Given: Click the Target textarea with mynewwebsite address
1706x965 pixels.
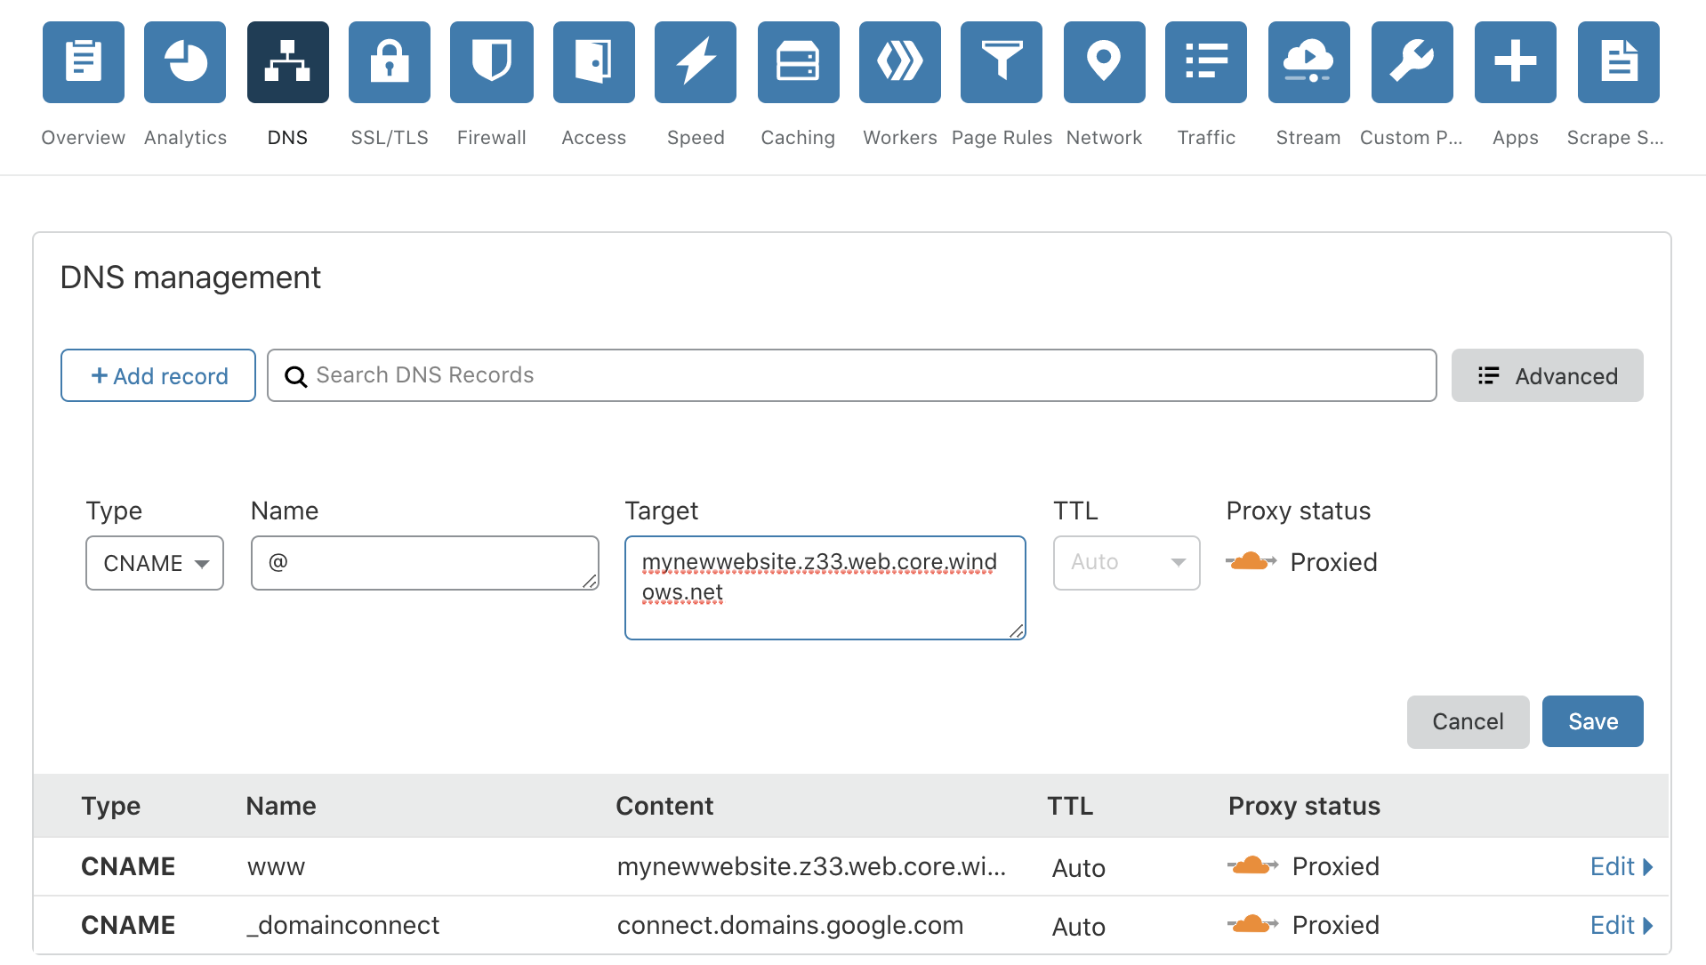Looking at the screenshot, I should coord(825,588).
